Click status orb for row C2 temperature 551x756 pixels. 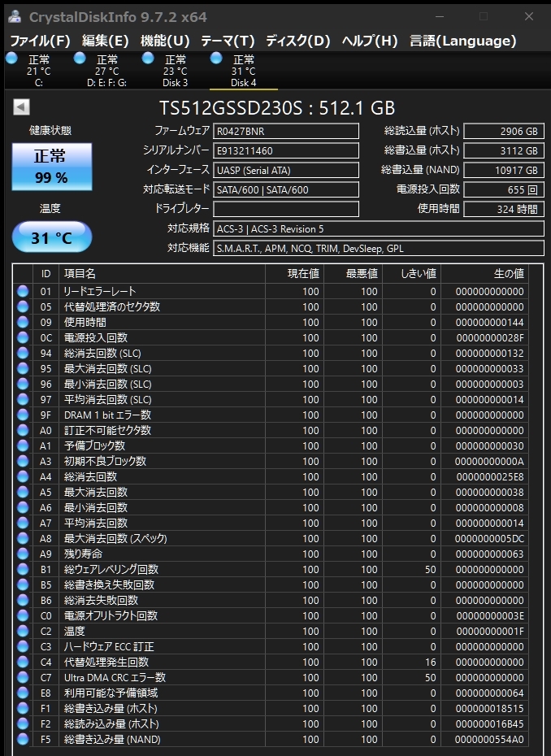pyautogui.click(x=23, y=631)
